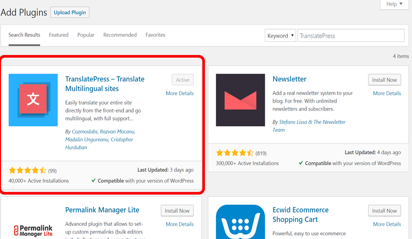
Task: Open the Keyword search type dropdown
Action: [x=280, y=35]
